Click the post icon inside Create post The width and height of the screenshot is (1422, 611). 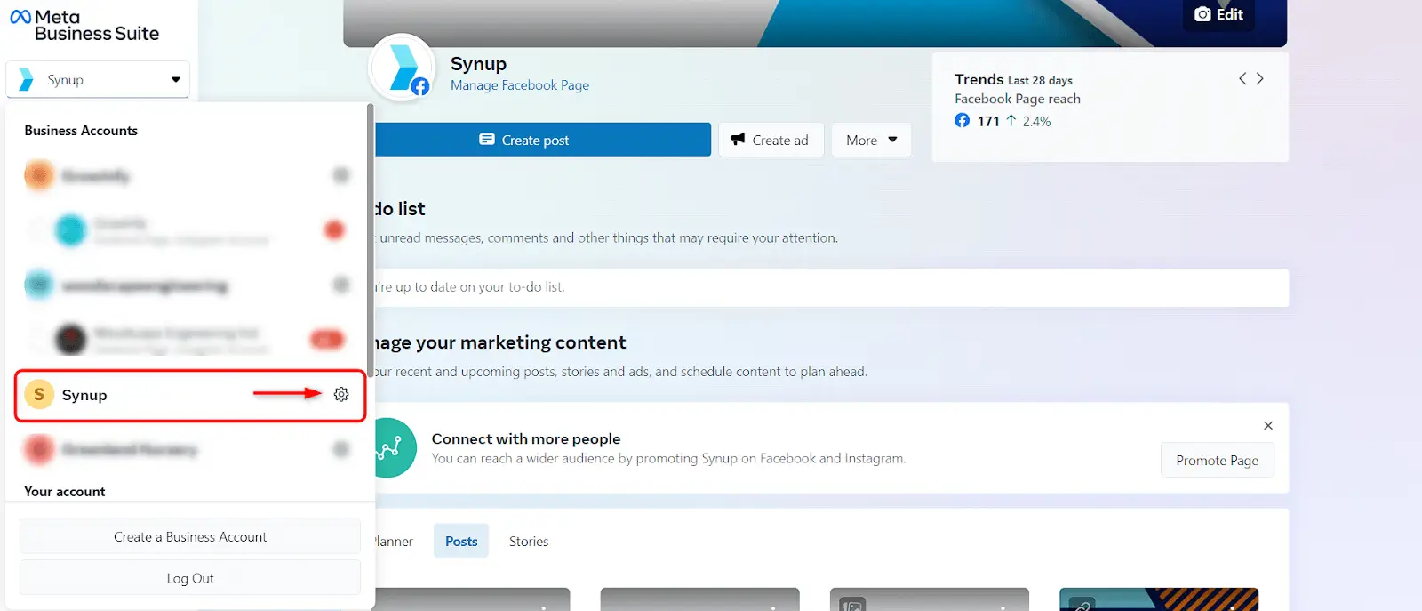tap(487, 139)
